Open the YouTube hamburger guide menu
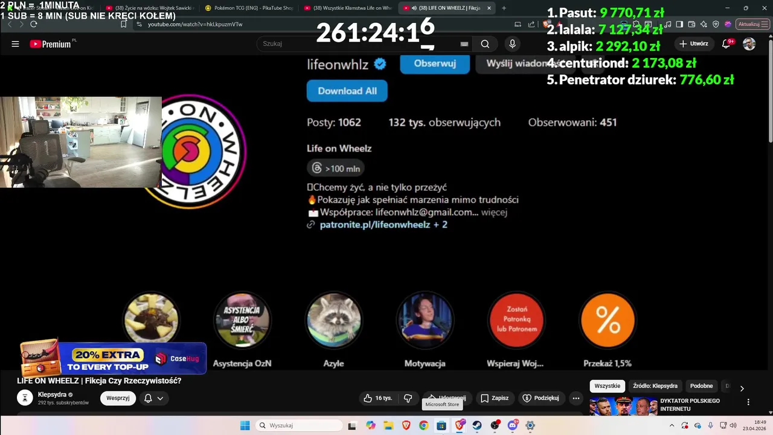Viewport: 773px width, 435px height. 15,43
